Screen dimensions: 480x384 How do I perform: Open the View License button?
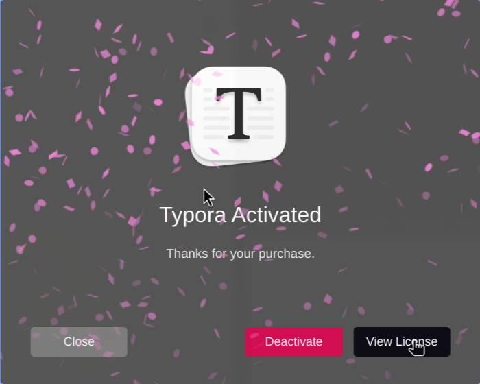pos(402,341)
